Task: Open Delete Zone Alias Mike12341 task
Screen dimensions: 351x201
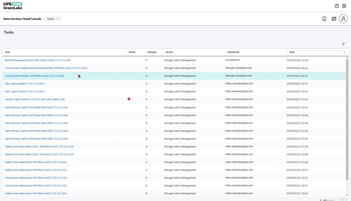Action: (x=39, y=147)
